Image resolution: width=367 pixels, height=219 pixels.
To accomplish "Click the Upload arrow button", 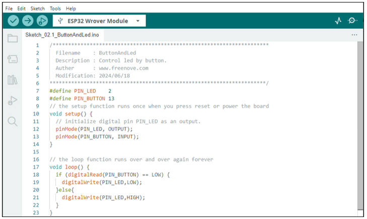I will click(28, 21).
